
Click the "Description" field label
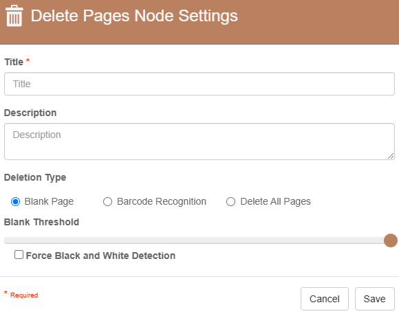tap(30, 113)
